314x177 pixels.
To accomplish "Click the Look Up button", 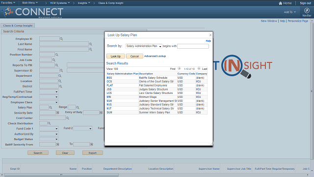I will point(116,56).
